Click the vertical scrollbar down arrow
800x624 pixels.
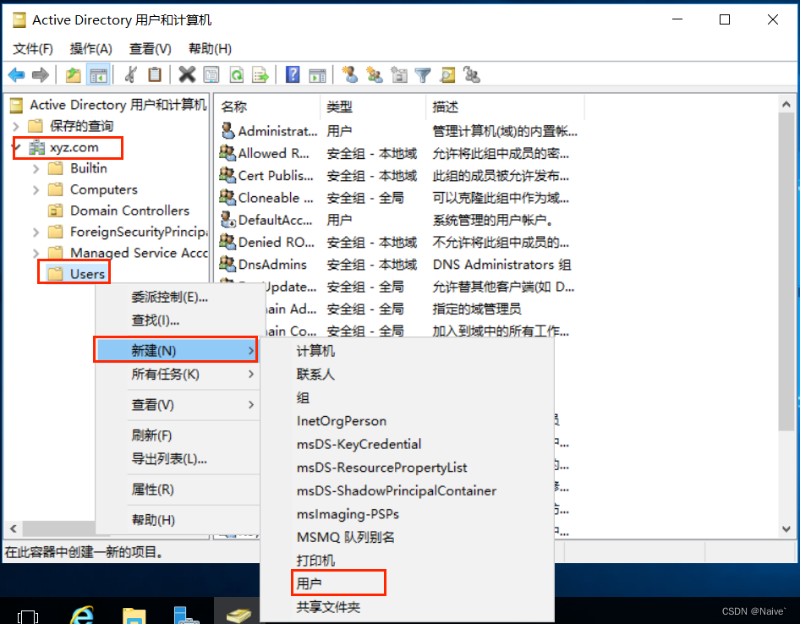click(786, 529)
